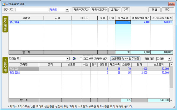Select the 생산제품 side tab

point(5,24)
